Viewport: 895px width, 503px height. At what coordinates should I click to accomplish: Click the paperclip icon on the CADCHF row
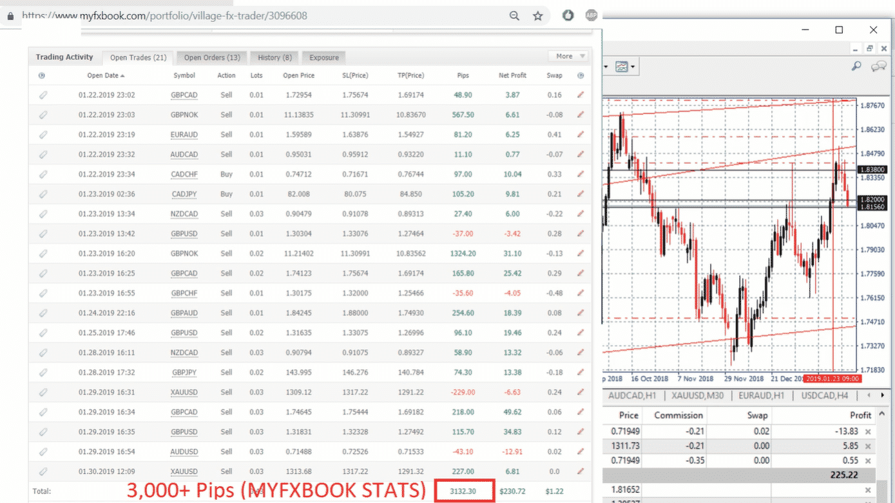tap(43, 174)
